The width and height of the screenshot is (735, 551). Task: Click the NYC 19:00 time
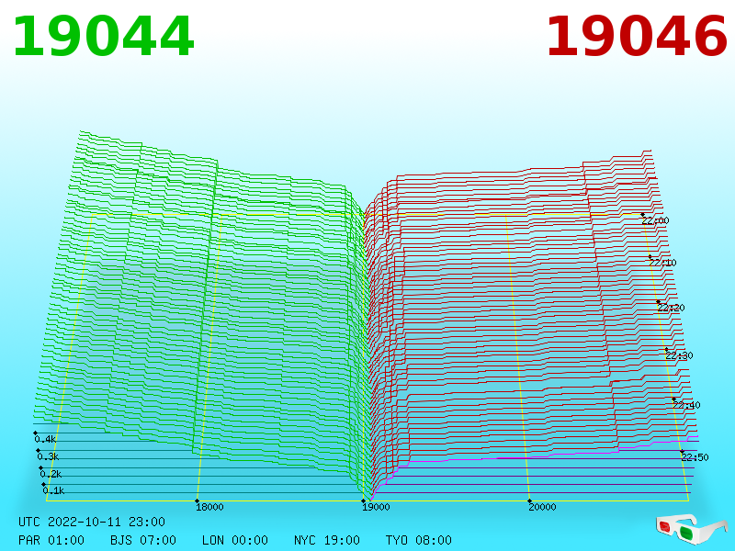[x=327, y=540]
